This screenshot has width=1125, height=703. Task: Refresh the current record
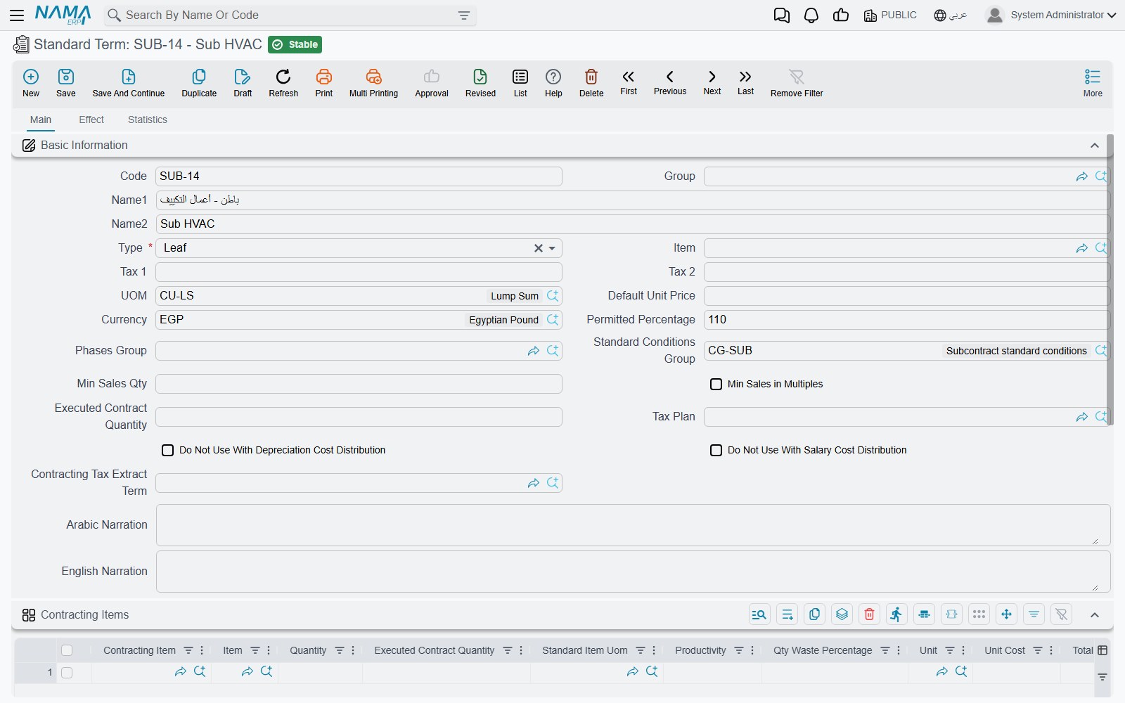pyautogui.click(x=283, y=83)
